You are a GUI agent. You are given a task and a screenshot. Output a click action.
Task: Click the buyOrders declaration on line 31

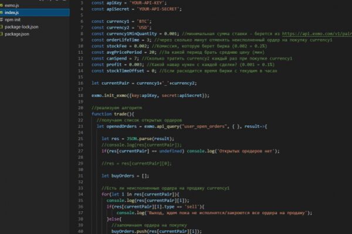[x=123, y=175]
